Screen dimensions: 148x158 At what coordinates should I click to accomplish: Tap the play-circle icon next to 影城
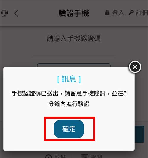[x=49, y=156]
